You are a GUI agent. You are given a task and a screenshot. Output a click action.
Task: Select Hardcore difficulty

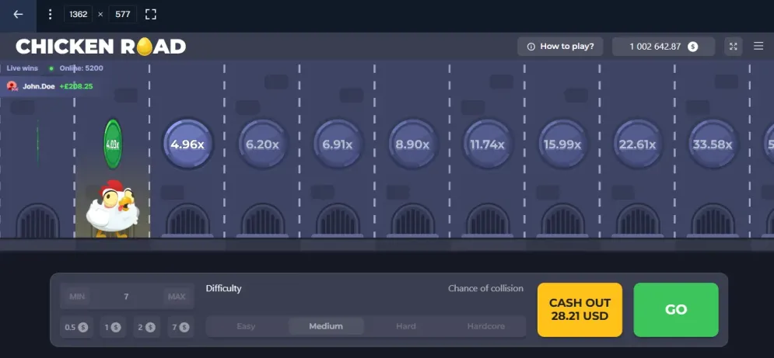(x=485, y=326)
